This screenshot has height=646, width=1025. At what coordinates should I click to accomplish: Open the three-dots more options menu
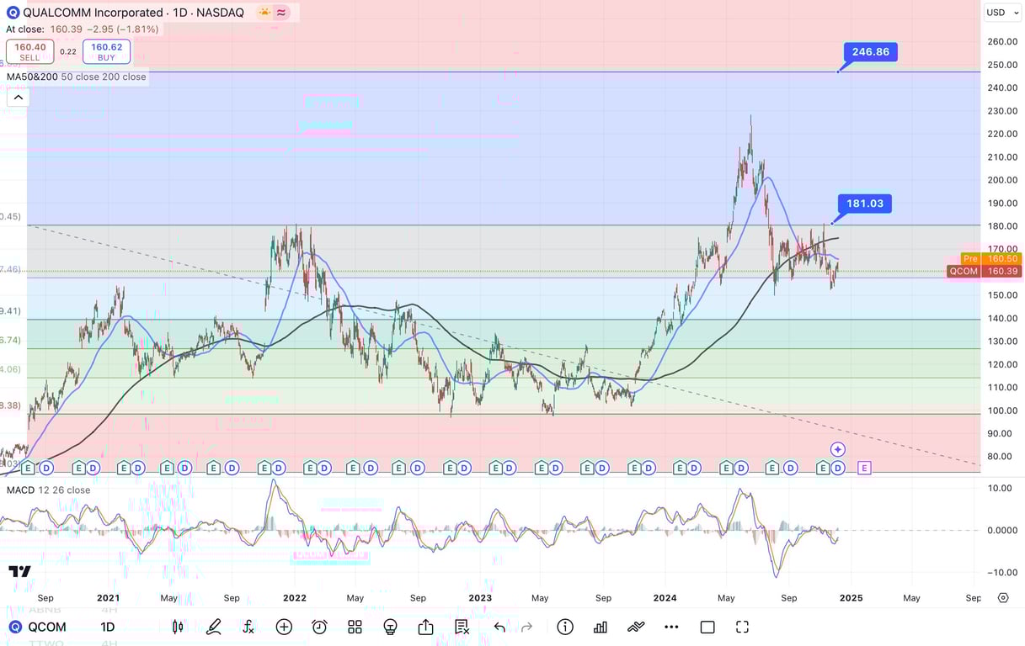coord(671,627)
